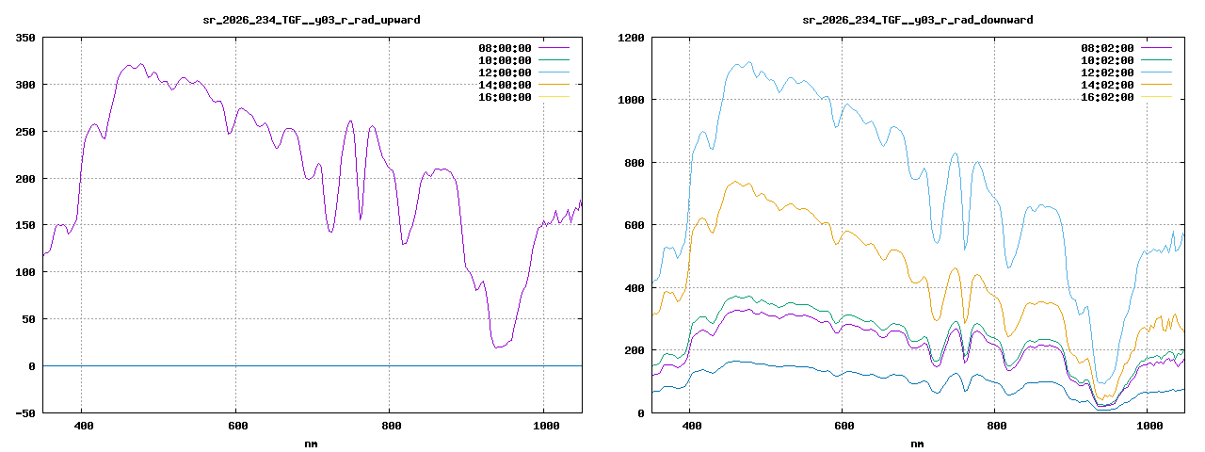Screen dimensions: 1205x452
Task: Click the purple line sample beside 08:00:00
Action: 554,47
